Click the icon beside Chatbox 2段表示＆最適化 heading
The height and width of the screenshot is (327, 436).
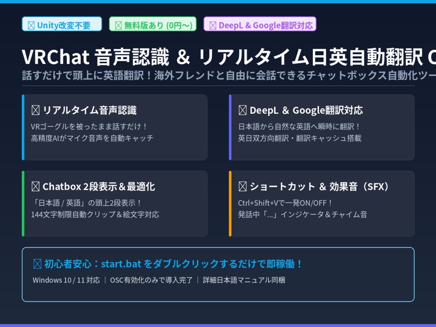[36, 186]
